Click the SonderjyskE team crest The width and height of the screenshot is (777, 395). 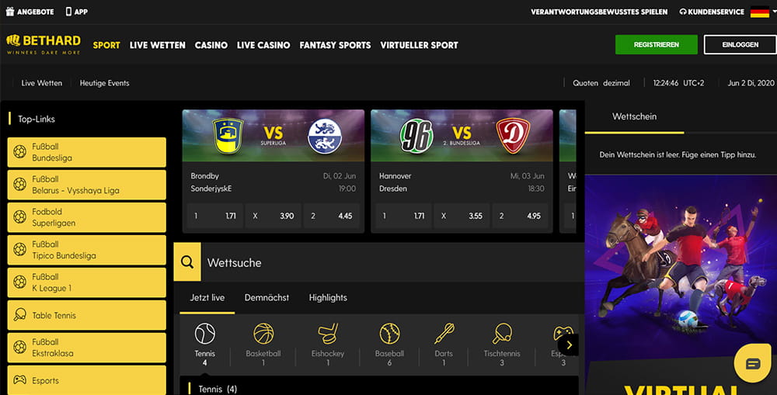point(325,136)
